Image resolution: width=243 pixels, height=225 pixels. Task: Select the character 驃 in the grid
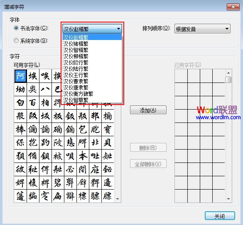click(95, 196)
